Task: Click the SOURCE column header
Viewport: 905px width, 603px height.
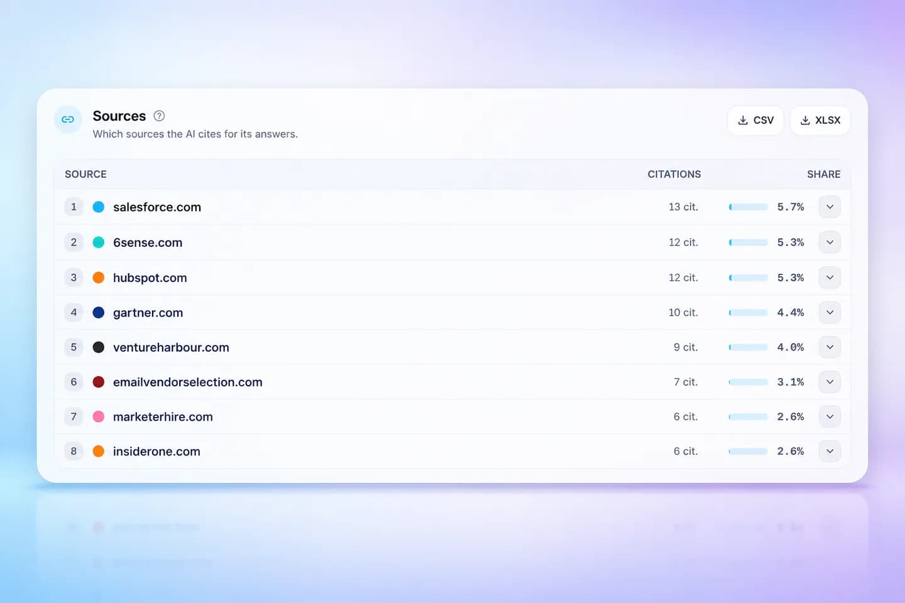Action: click(85, 174)
